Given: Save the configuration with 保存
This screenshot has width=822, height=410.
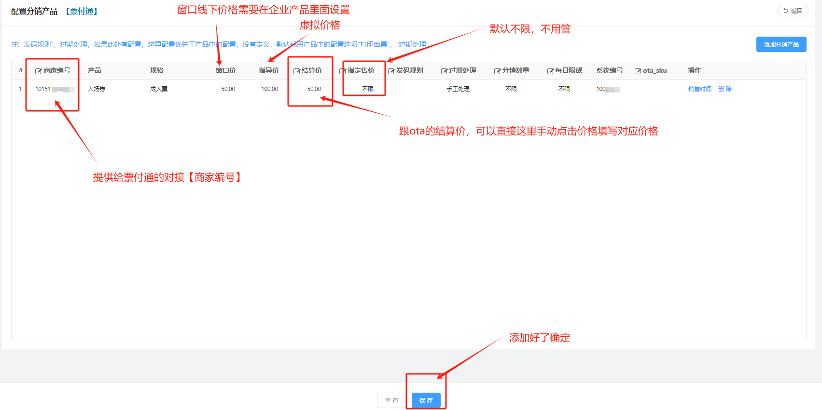Looking at the screenshot, I should point(426,400).
